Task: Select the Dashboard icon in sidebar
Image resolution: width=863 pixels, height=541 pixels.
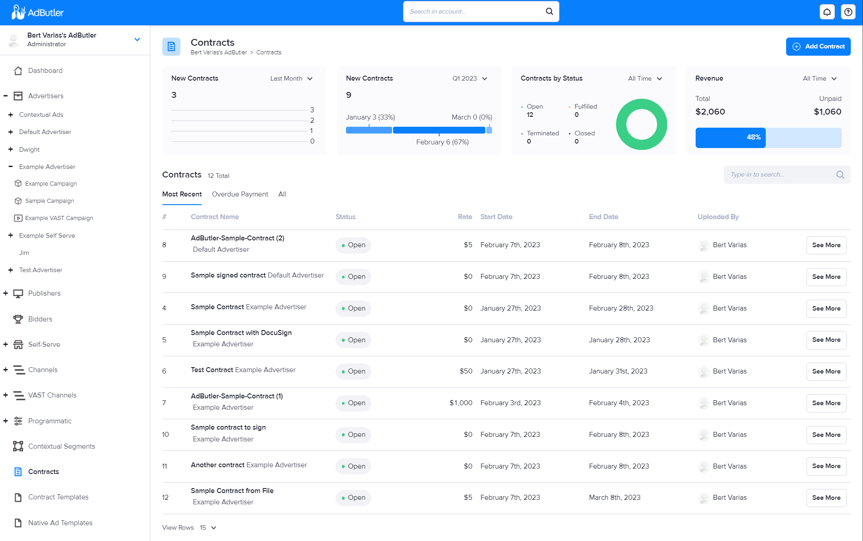Action: click(x=18, y=71)
